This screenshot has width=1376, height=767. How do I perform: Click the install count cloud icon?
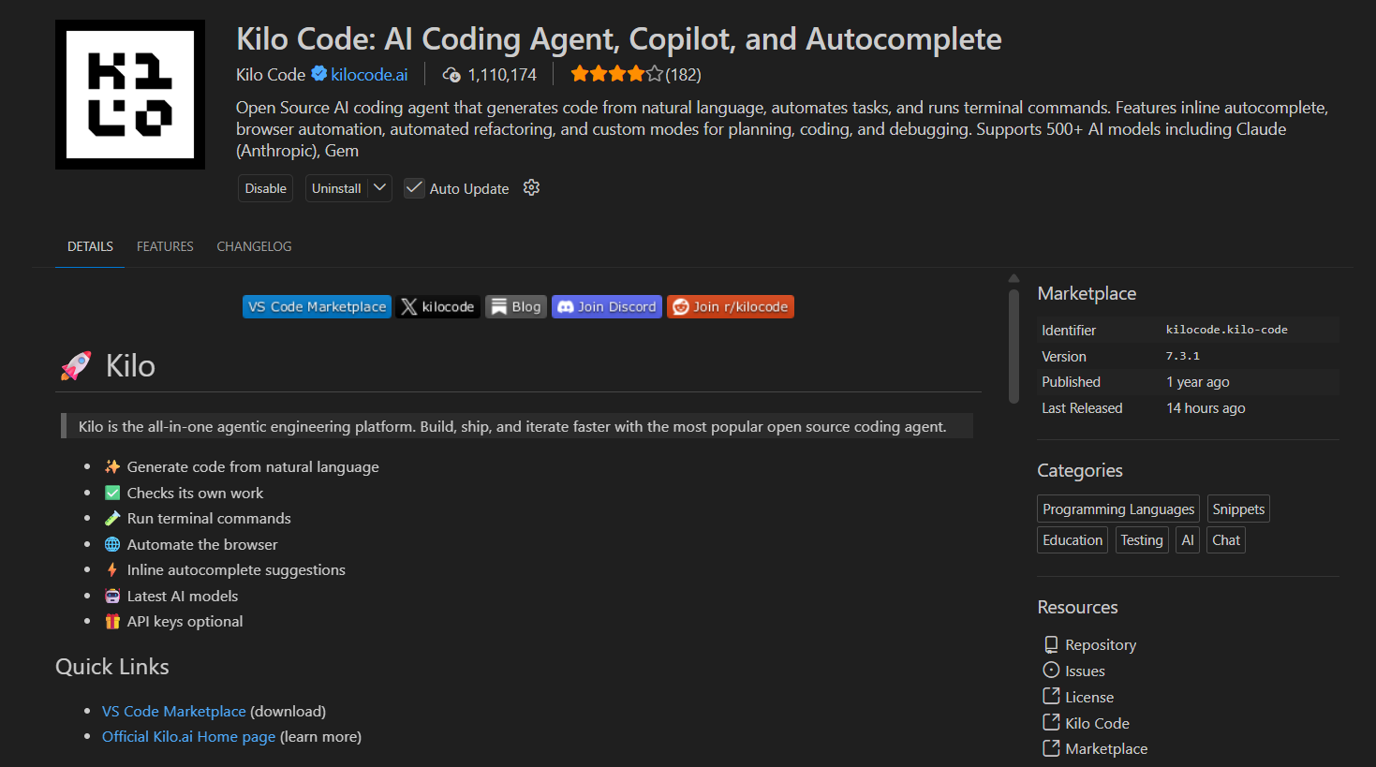pyautogui.click(x=451, y=75)
